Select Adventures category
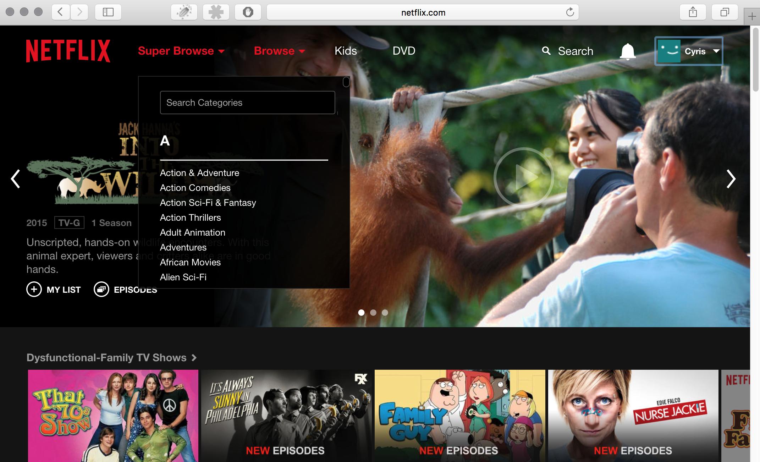 tap(183, 247)
